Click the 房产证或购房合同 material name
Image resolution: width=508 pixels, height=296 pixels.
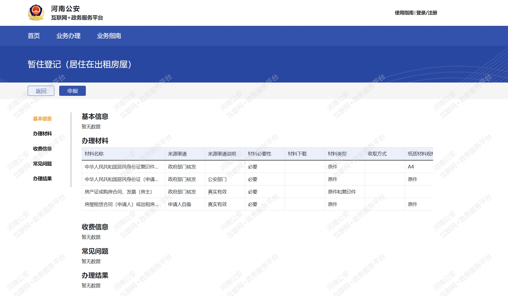118,192
